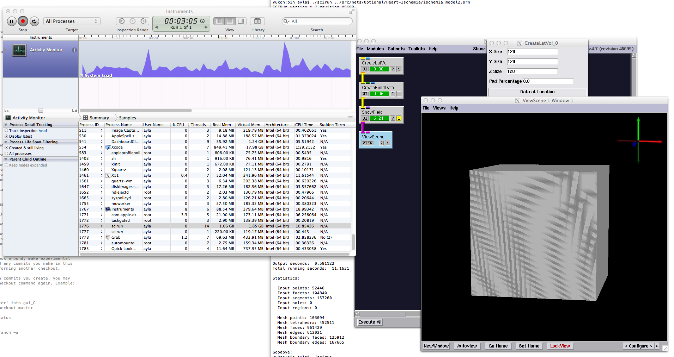Select the All processes radio button
Image resolution: width=674 pixels, height=357 pixels.
click(x=6, y=154)
